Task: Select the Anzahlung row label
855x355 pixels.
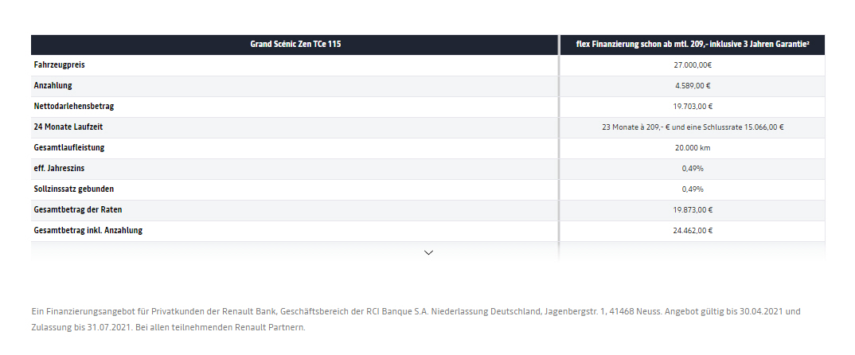Action: (x=53, y=86)
